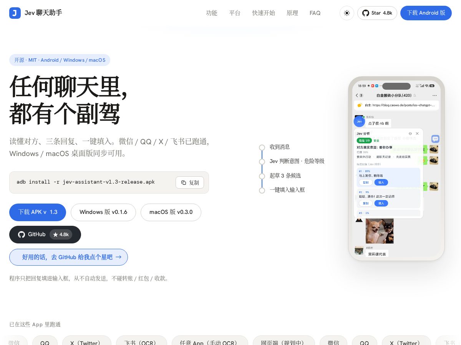This screenshot has width=461, height=345.
Task: Click the blue Jev avatar in phone
Action: (x=359, y=121)
